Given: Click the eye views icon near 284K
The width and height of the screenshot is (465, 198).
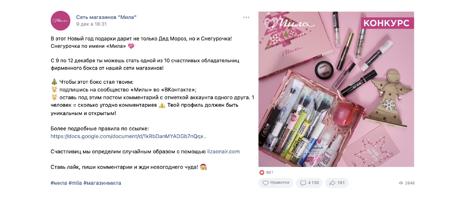Looking at the screenshot, I should 401,183.
